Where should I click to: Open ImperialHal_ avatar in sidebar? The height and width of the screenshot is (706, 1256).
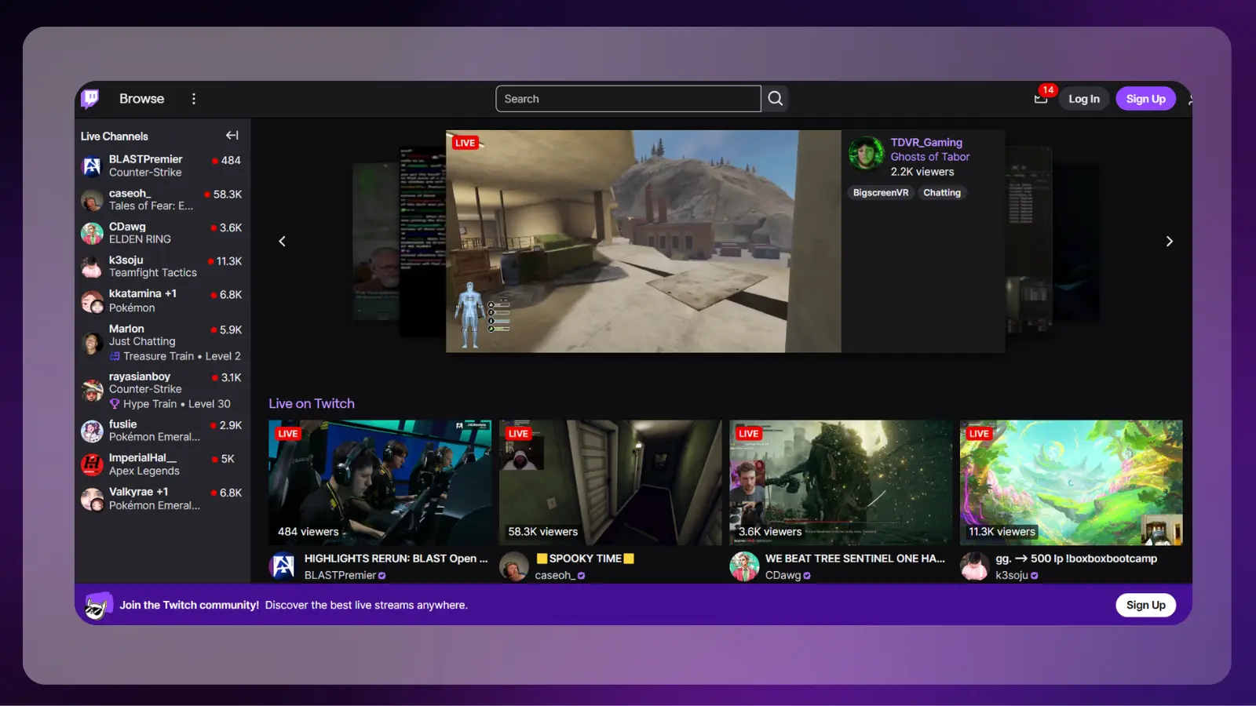coord(92,464)
